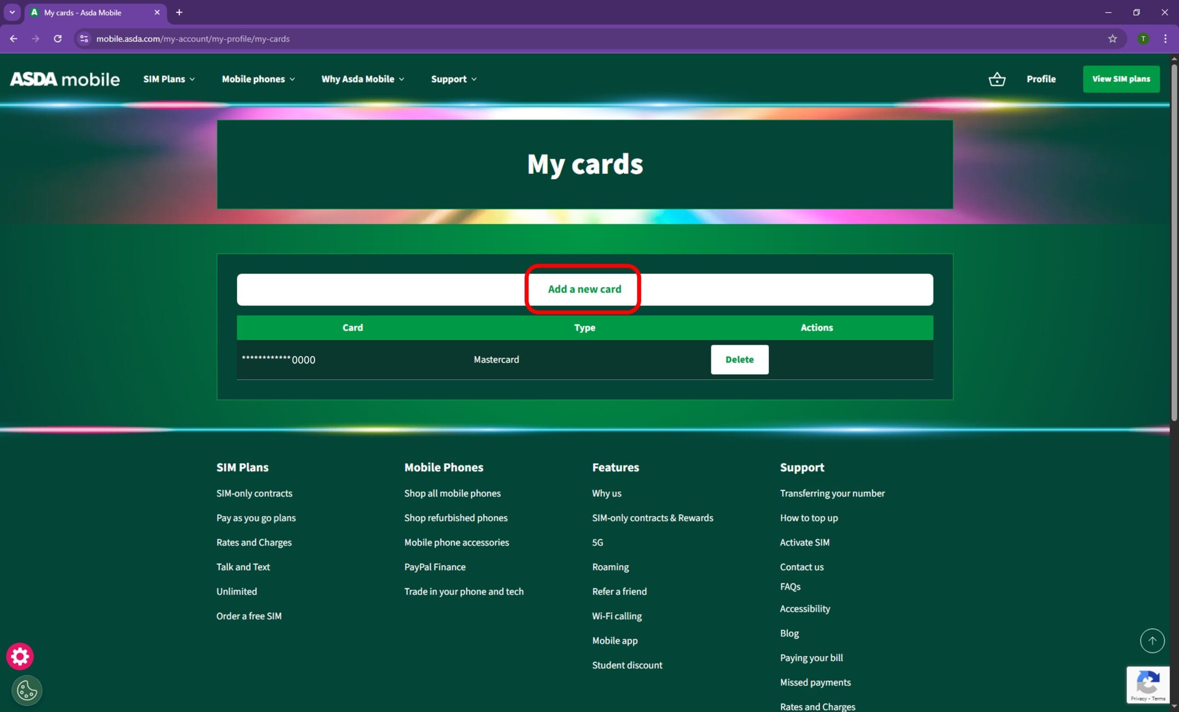
Task: Open Order a free SIM link
Action: (x=249, y=616)
